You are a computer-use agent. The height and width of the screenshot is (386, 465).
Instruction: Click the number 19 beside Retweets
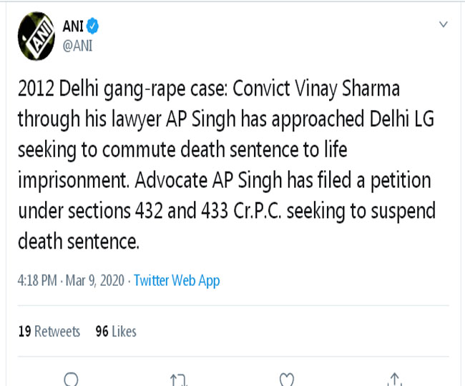click(x=24, y=331)
